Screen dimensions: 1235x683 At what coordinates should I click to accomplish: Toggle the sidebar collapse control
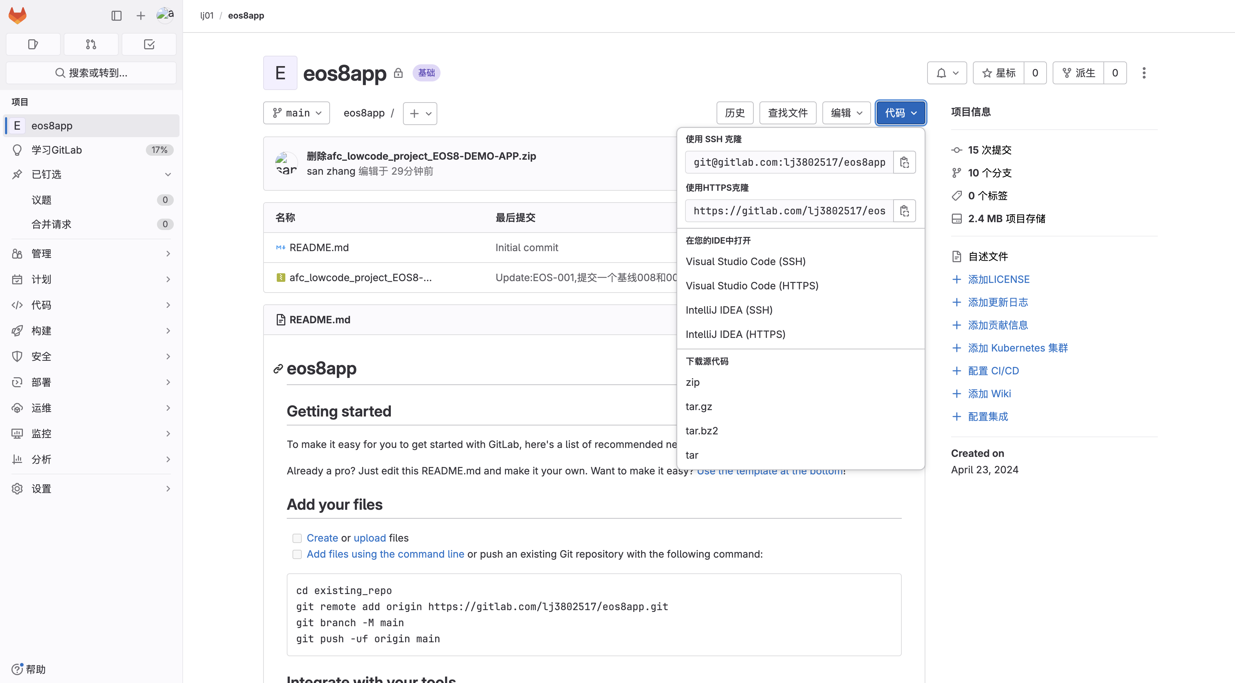[117, 15]
